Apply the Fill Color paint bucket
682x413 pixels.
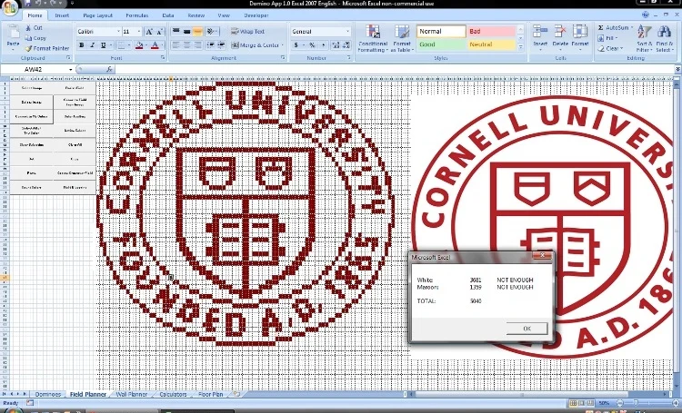139,45
